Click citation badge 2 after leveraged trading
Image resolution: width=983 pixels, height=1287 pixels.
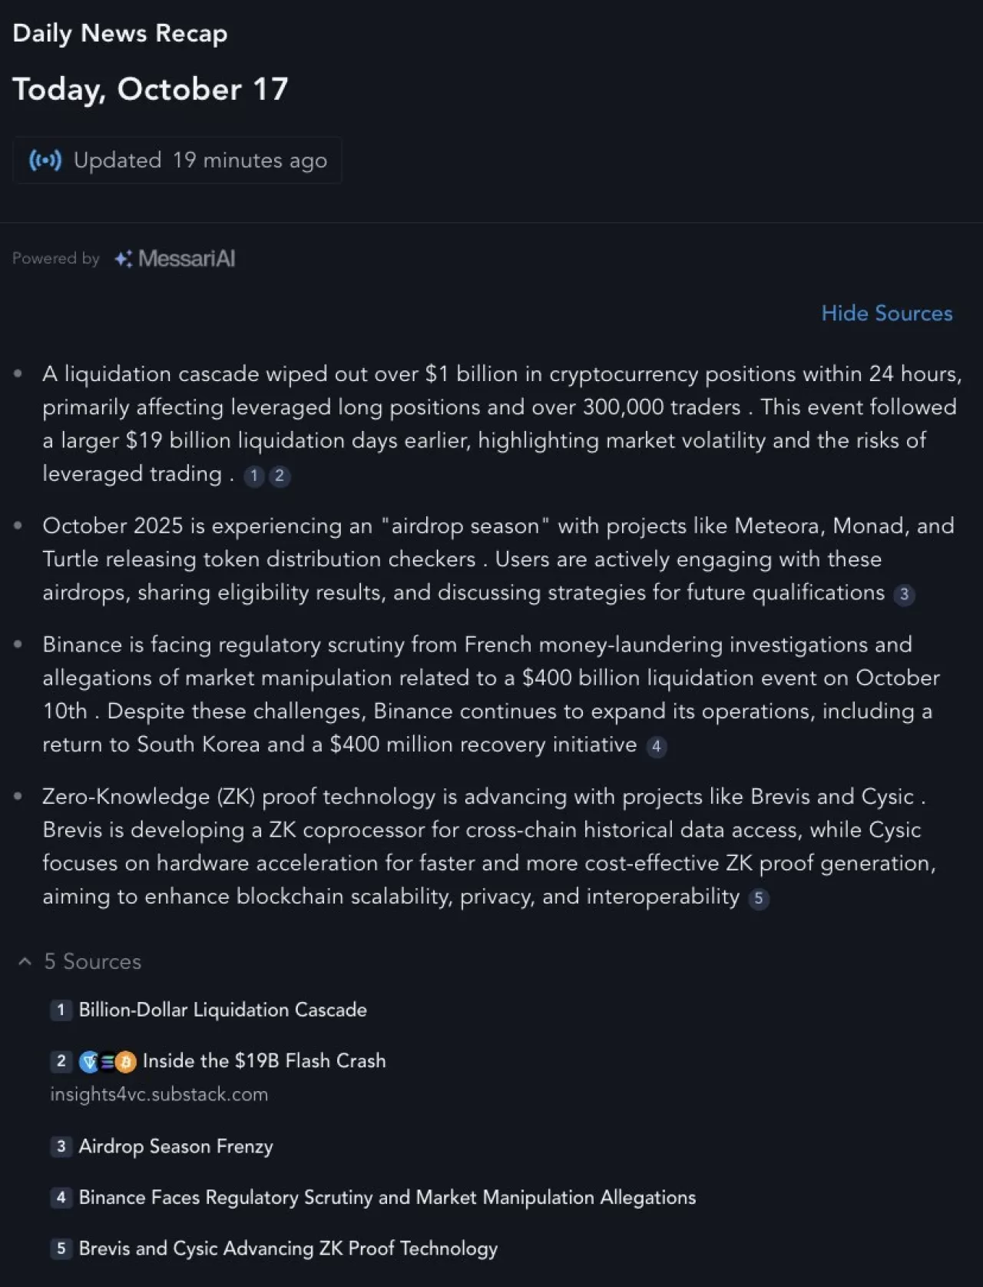click(280, 476)
